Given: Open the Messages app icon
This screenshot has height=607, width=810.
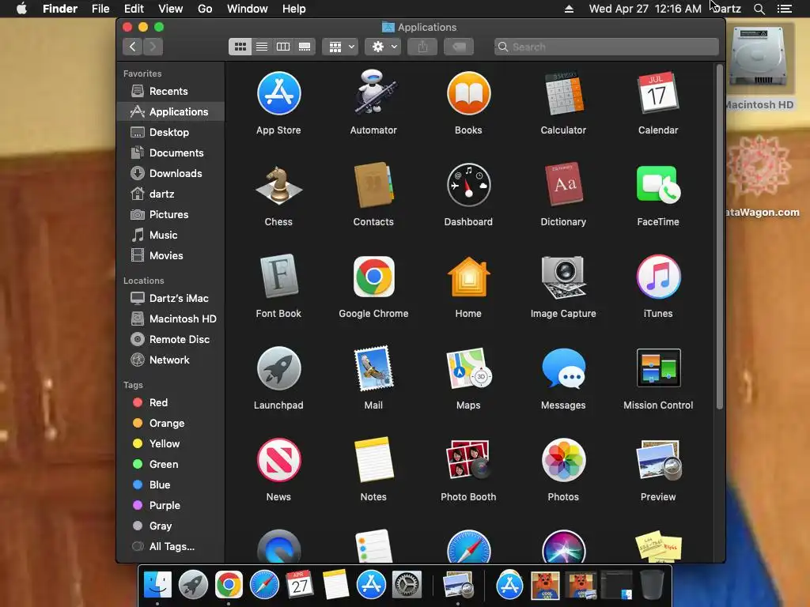Looking at the screenshot, I should tap(563, 368).
